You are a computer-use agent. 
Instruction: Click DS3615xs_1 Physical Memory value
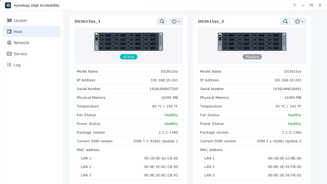pos(169,97)
